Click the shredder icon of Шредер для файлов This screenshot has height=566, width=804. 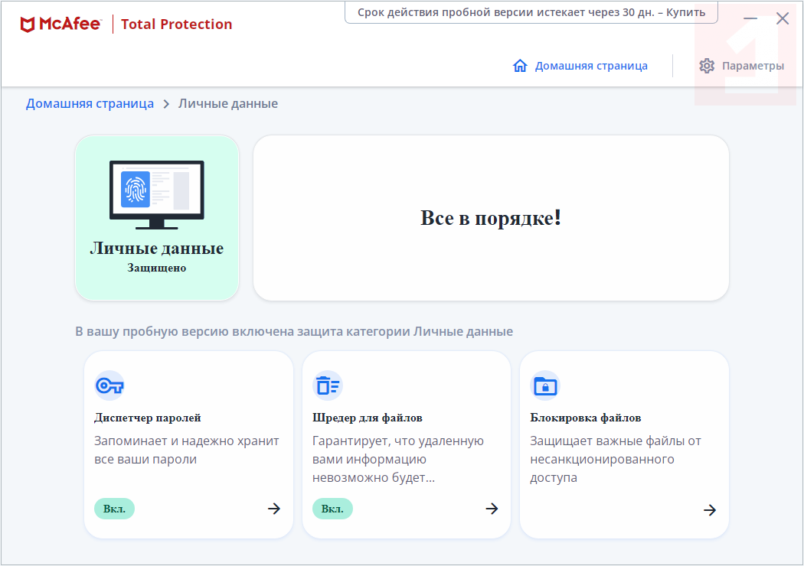[x=328, y=385]
